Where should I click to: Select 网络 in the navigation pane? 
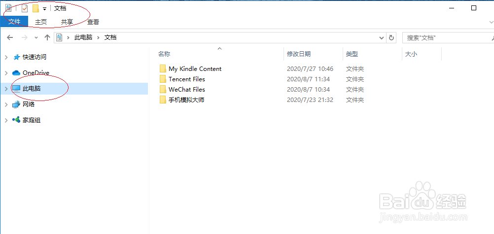(29, 104)
